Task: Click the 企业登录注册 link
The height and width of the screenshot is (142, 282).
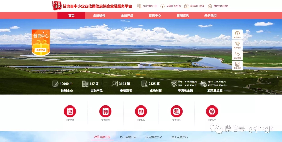Action: (147, 6)
